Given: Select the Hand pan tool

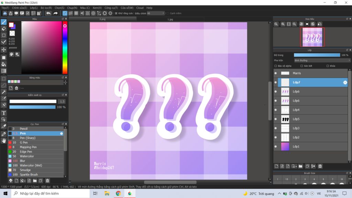Looking at the screenshot, I should (3, 141).
